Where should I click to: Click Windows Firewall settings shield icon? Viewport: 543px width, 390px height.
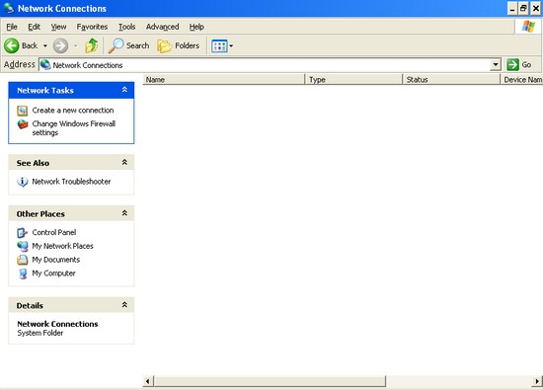point(23,124)
